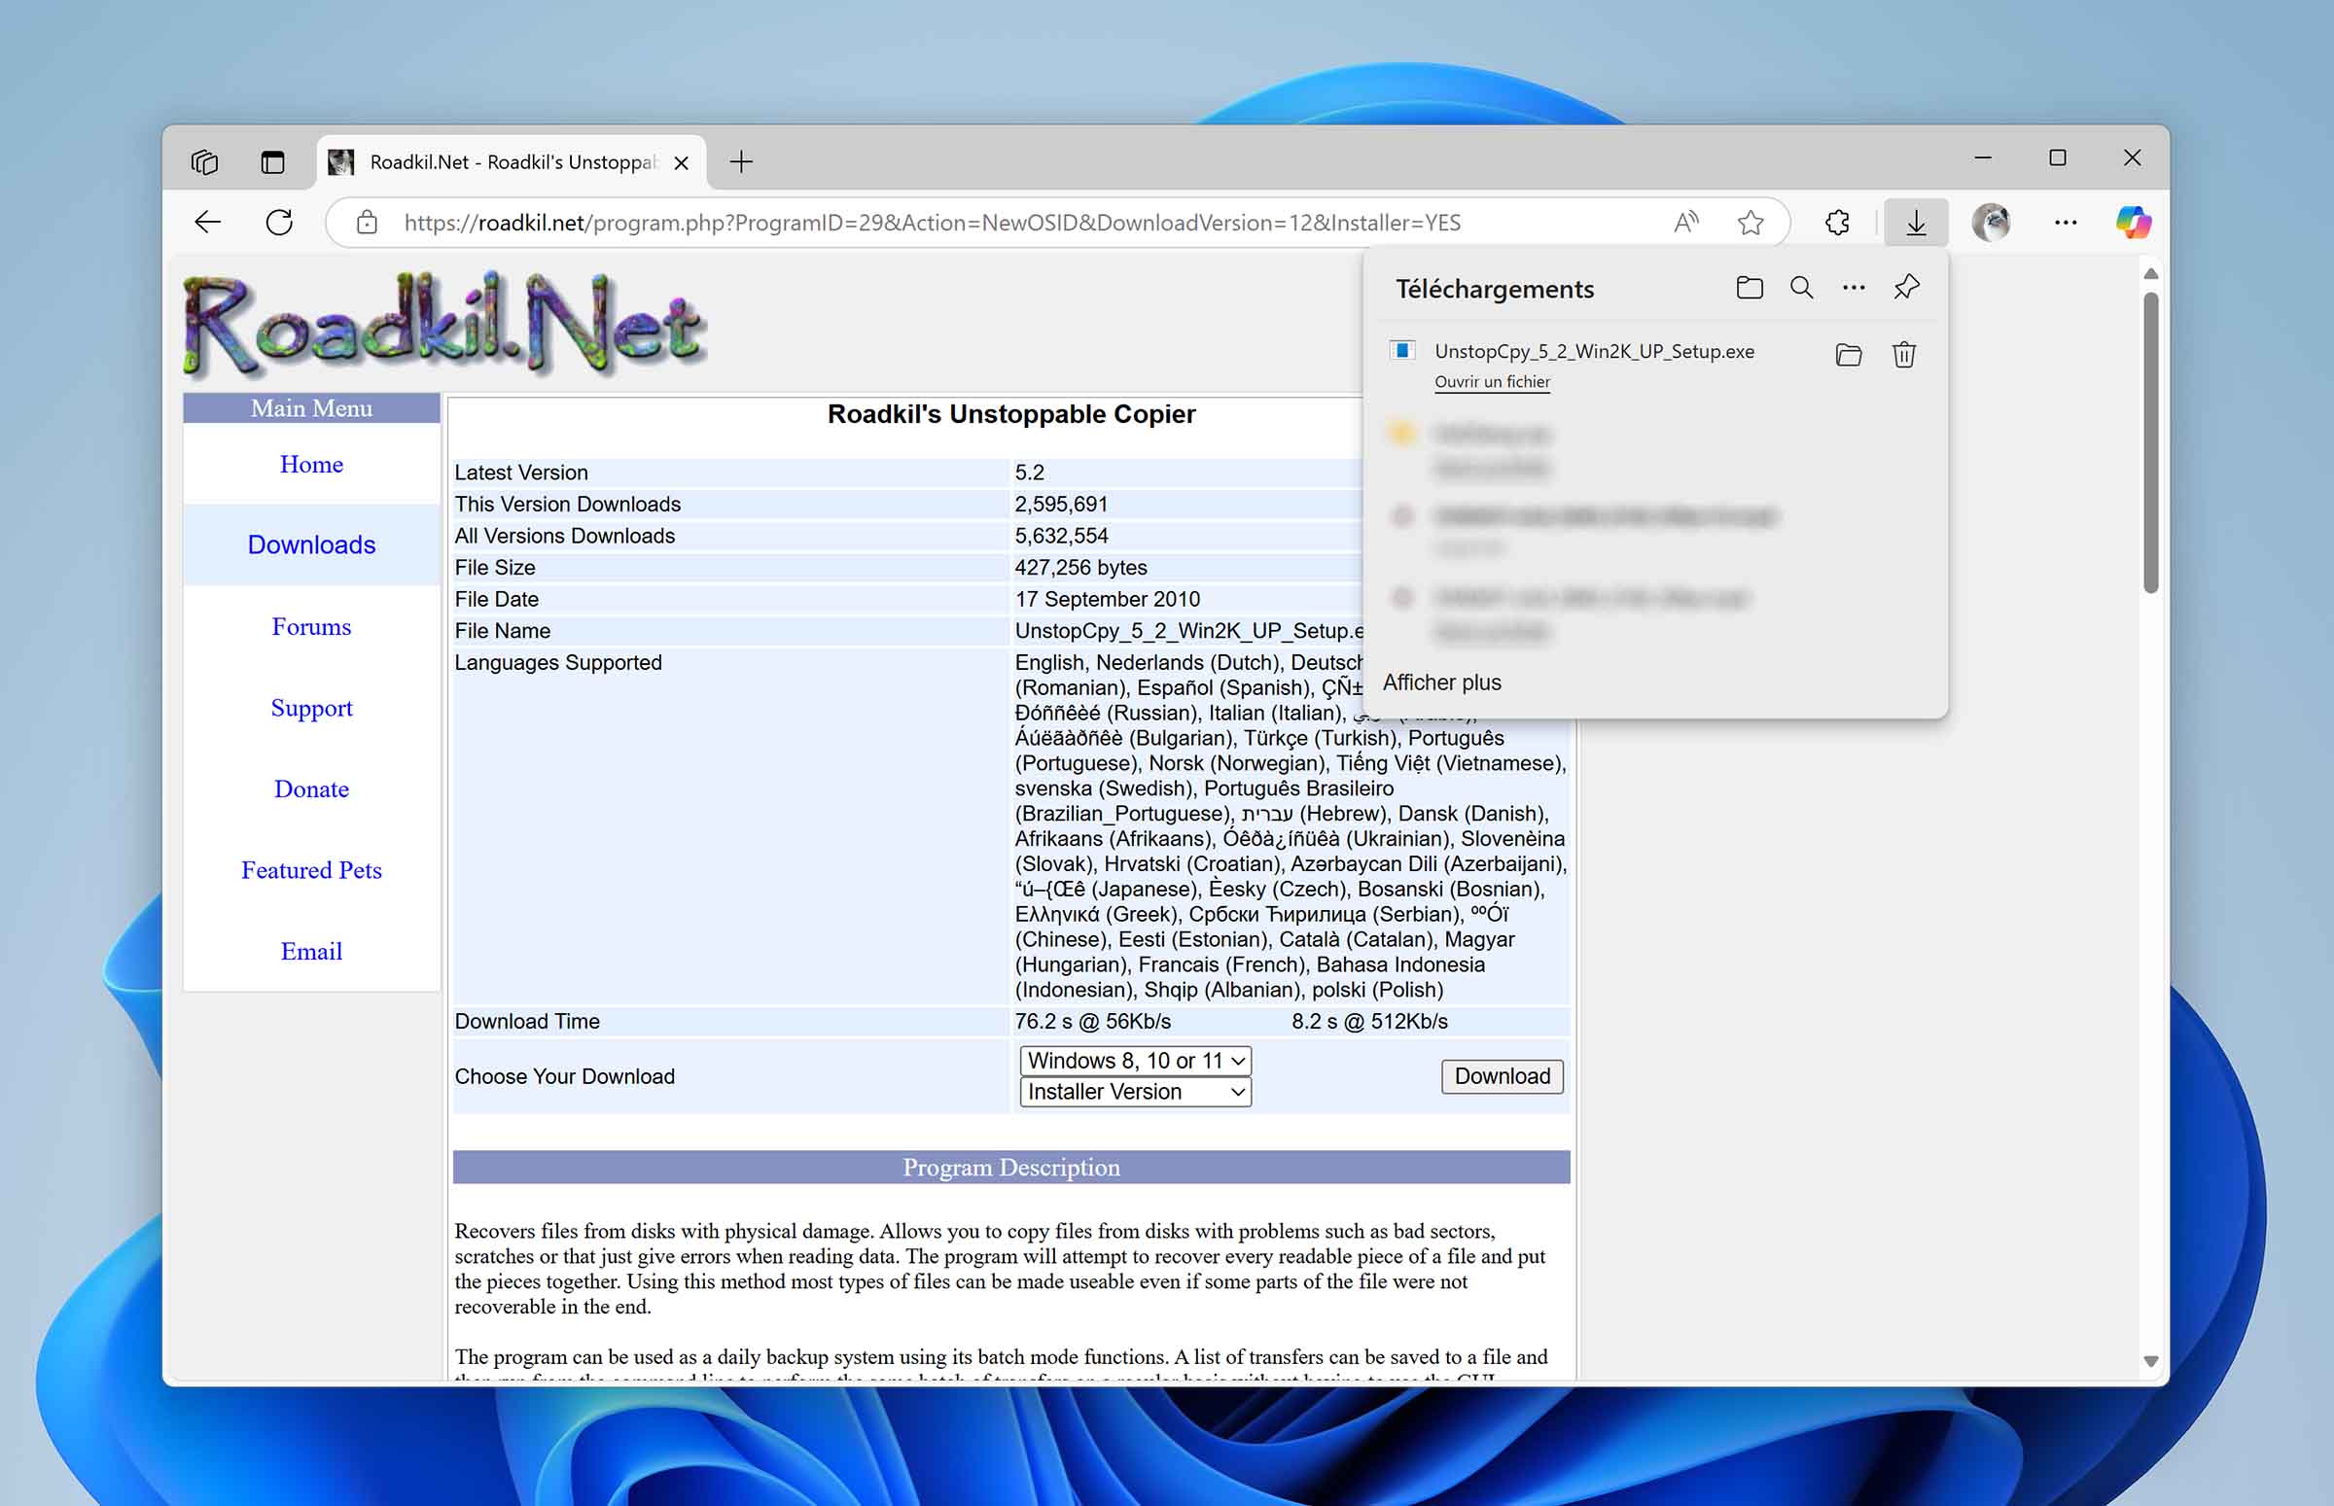Click the UnstopCpy_5_2_Win2K_UP_Setup.exe filename in downloads
This screenshot has height=1506, width=2334.
1594,351
